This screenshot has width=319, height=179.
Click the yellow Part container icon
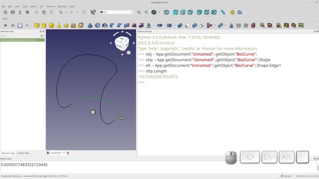click(233, 12)
